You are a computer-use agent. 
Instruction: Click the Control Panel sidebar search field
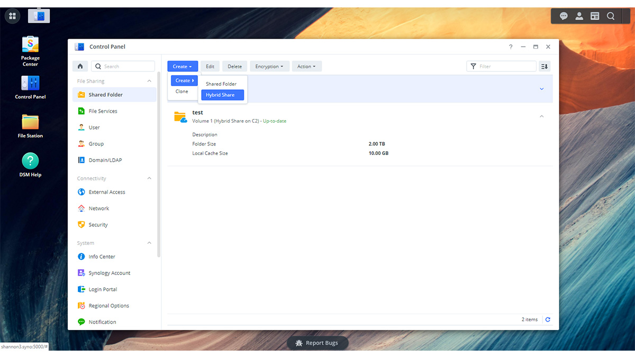(123, 66)
